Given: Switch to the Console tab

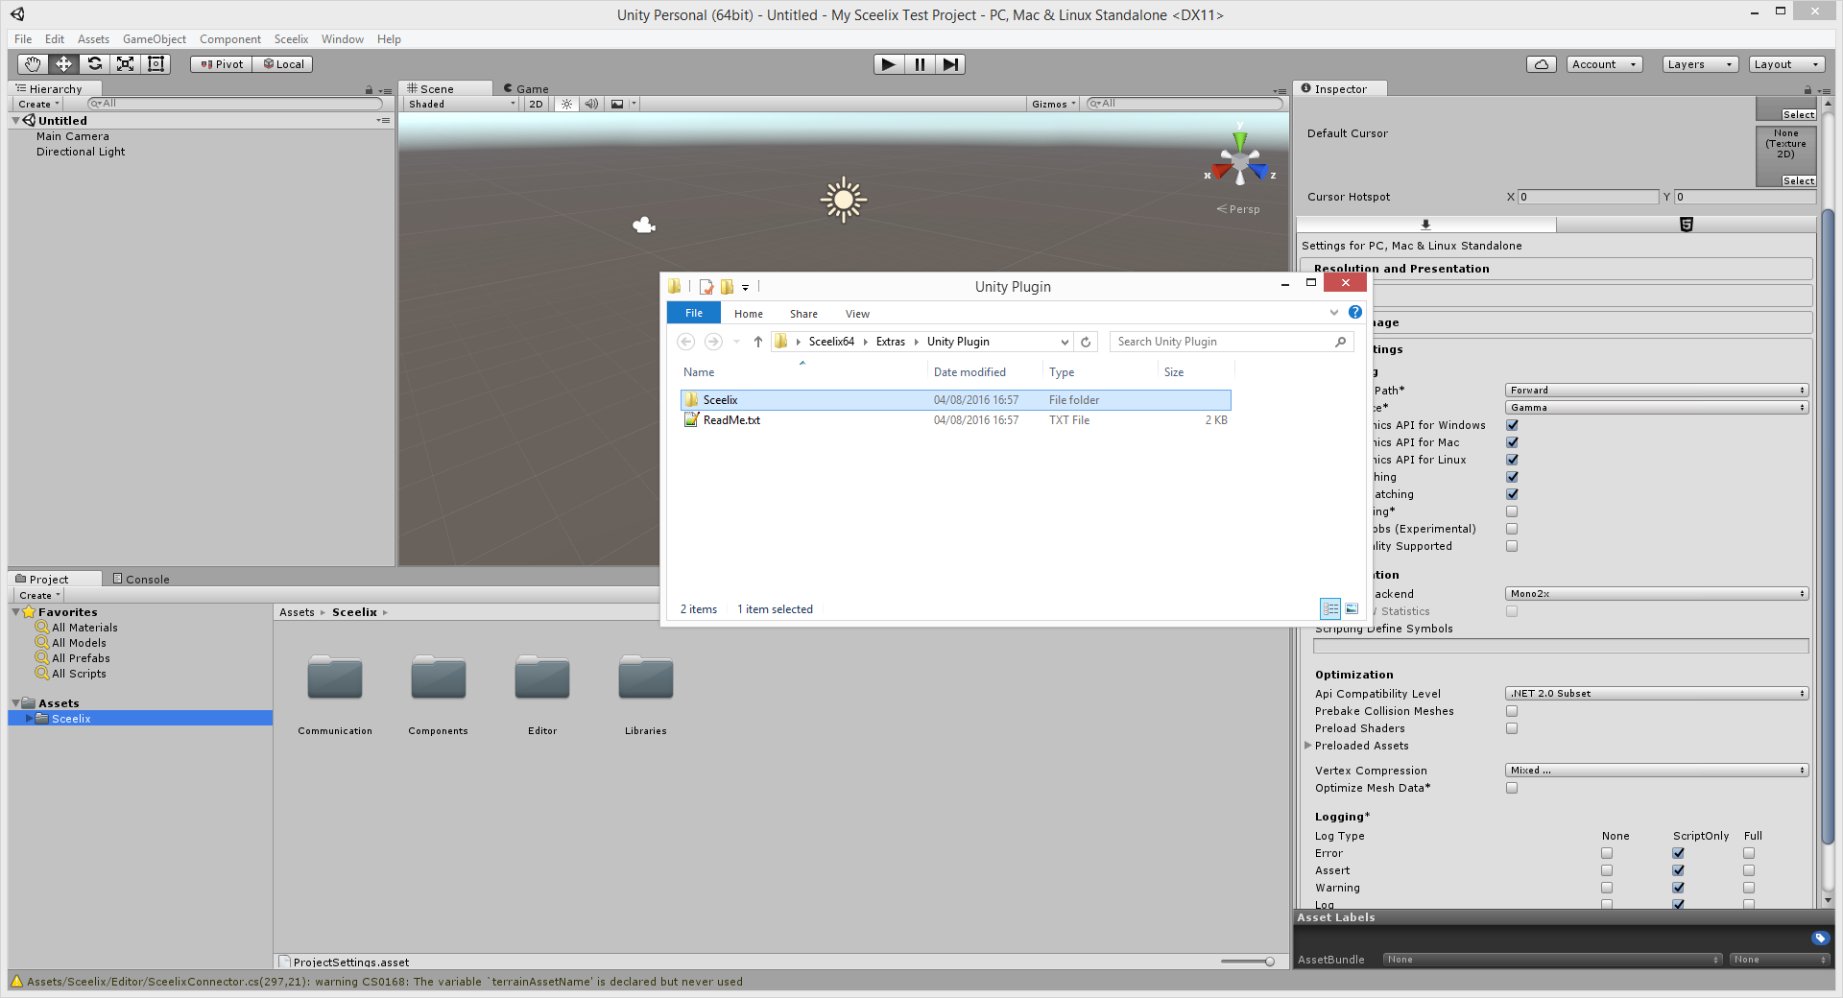Looking at the screenshot, I should pyautogui.click(x=141, y=579).
